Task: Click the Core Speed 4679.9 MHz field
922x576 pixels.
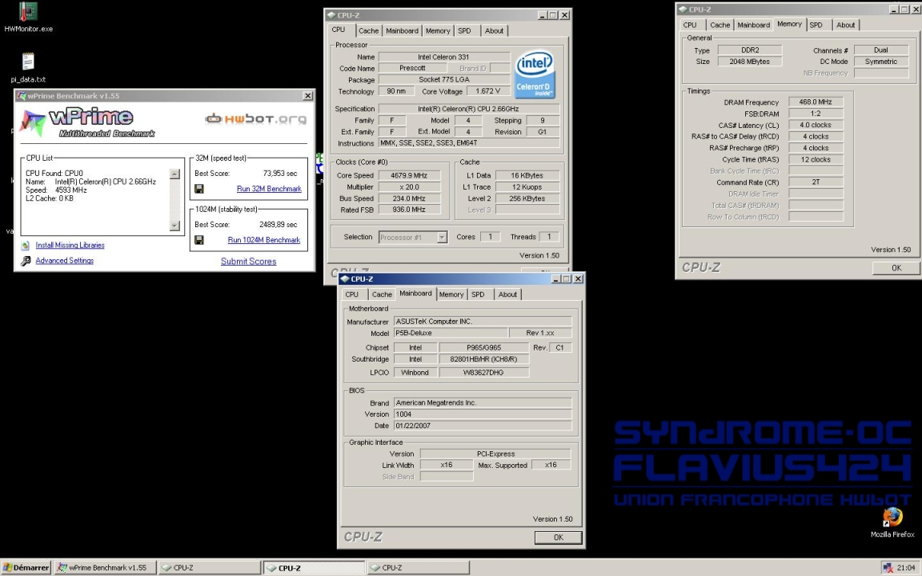Action: 409,175
